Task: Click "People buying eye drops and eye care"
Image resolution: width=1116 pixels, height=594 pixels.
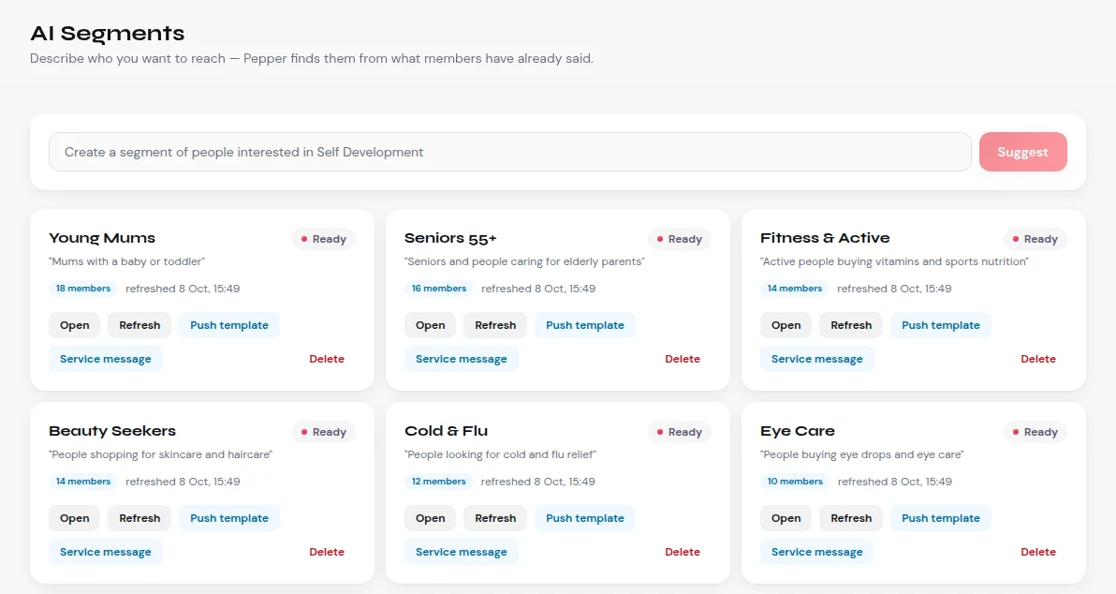Action: 862,454
